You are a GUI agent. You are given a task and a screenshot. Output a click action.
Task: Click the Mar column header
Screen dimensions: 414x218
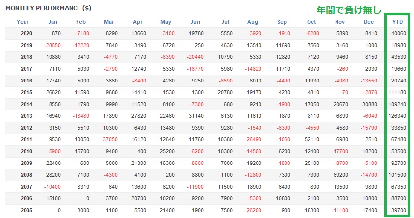click(109, 22)
